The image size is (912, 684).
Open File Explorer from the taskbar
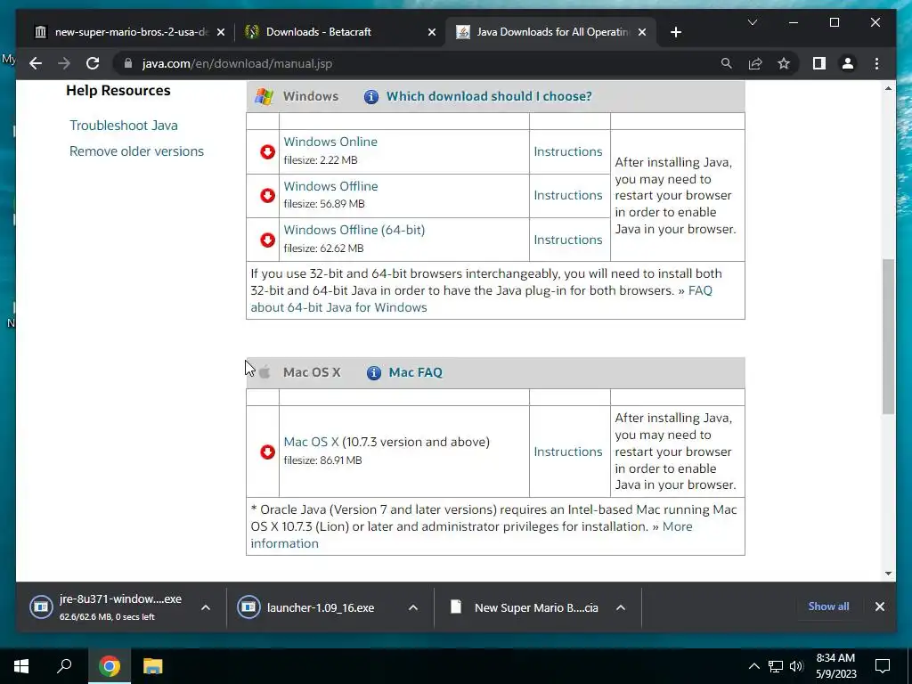click(153, 666)
